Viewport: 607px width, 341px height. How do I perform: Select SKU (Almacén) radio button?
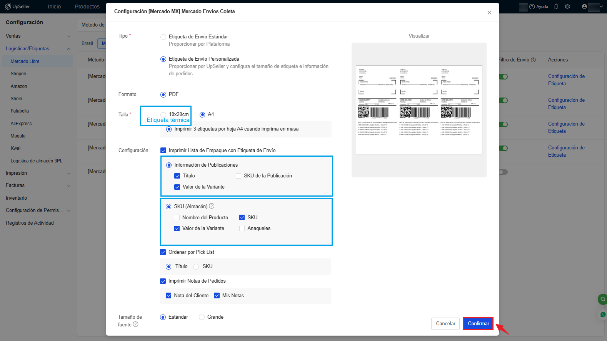coord(168,207)
